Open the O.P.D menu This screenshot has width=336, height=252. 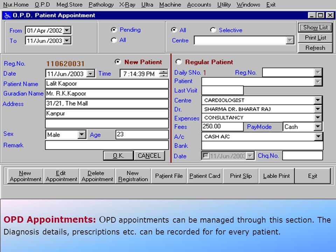coord(42,5)
